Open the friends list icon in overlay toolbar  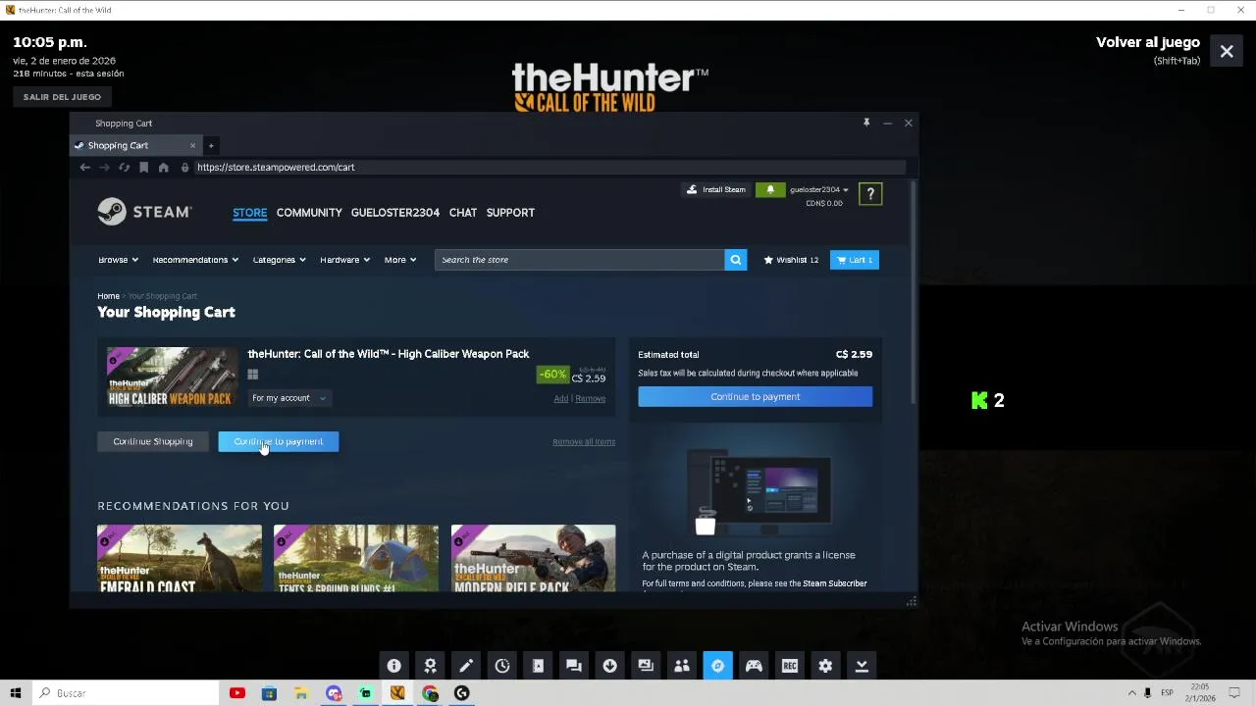pos(682,666)
